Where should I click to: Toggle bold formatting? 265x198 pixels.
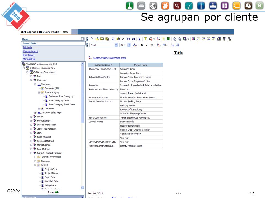point(142,45)
